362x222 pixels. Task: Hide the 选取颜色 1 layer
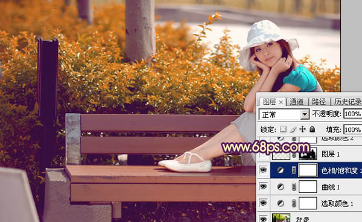point(263,203)
